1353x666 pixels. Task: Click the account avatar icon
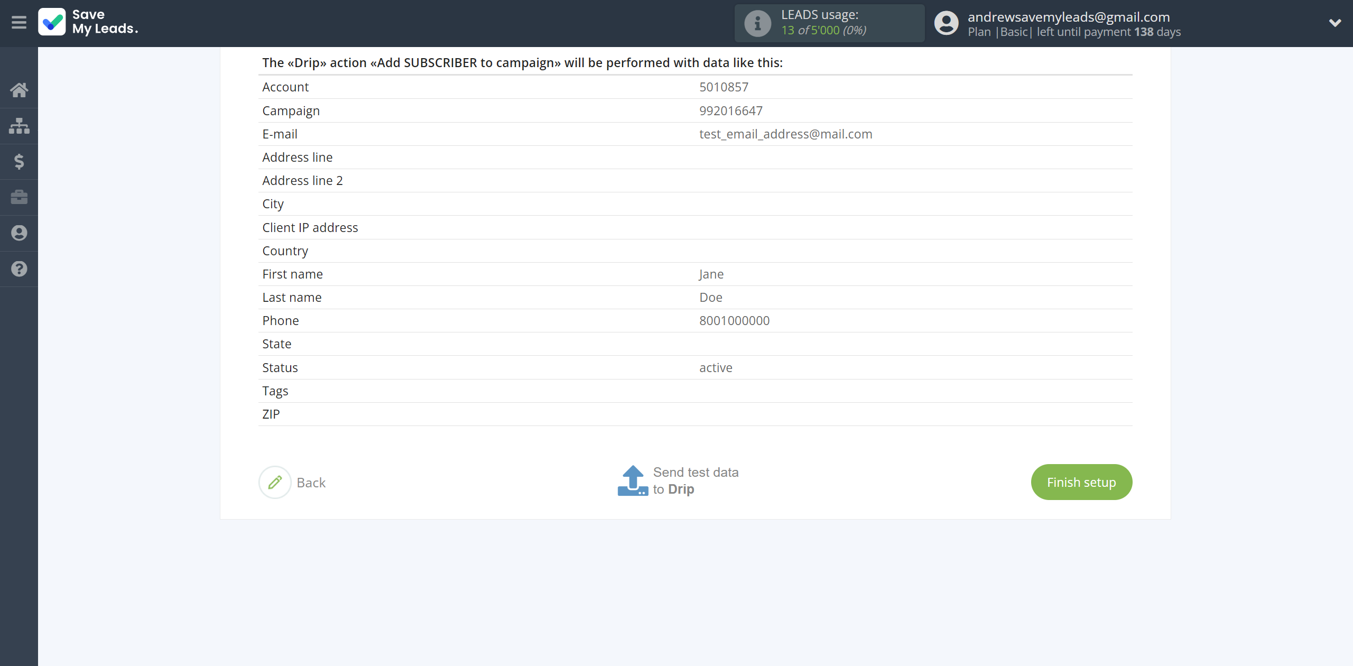pyautogui.click(x=946, y=23)
